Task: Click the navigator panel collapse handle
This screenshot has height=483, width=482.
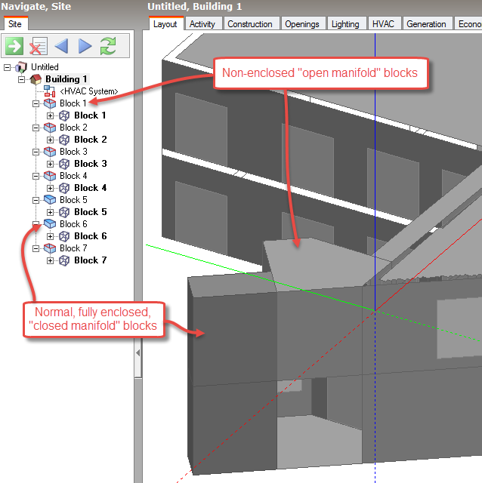Action: 137,353
